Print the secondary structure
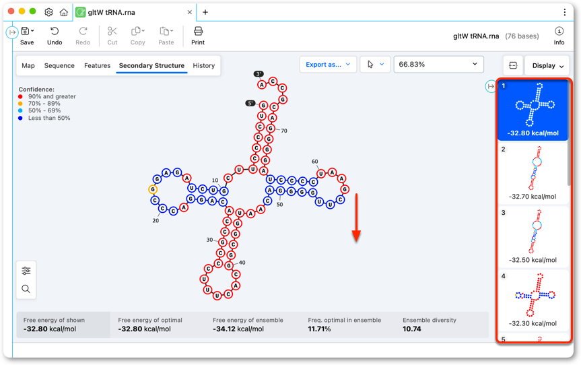Image resolution: width=581 pixels, height=365 pixels. [x=198, y=36]
